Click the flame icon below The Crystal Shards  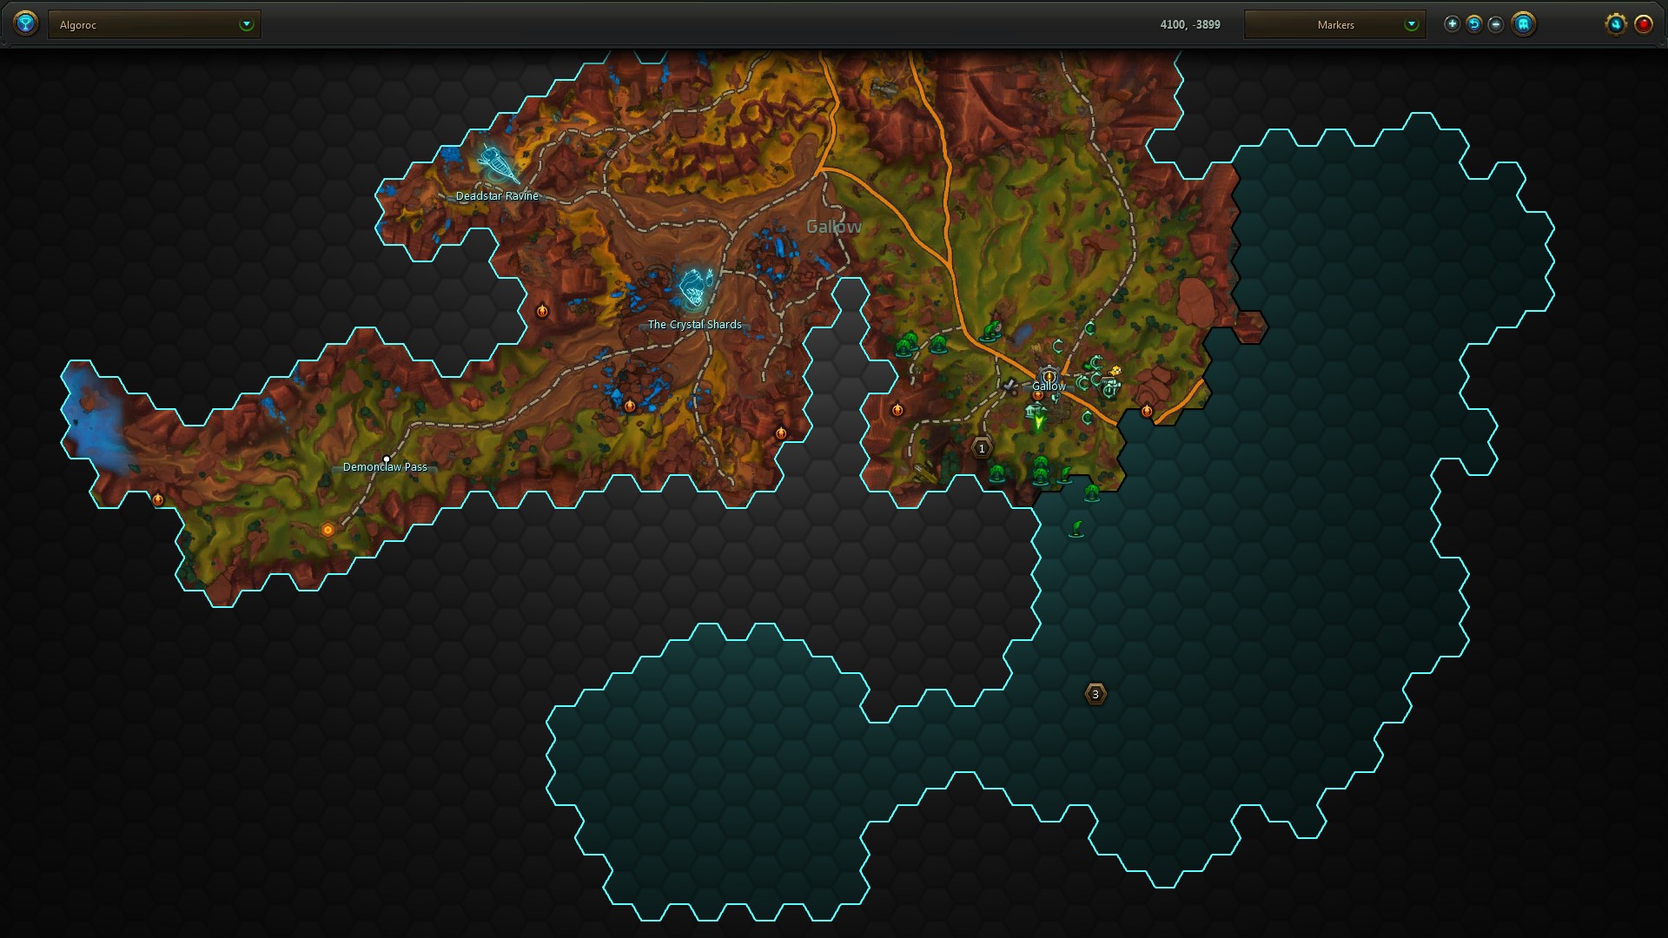click(630, 406)
